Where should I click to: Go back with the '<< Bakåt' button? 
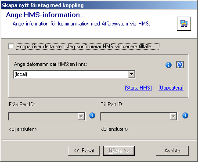pos(84,151)
